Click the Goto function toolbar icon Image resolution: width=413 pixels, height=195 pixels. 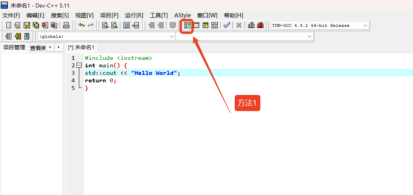point(127,25)
